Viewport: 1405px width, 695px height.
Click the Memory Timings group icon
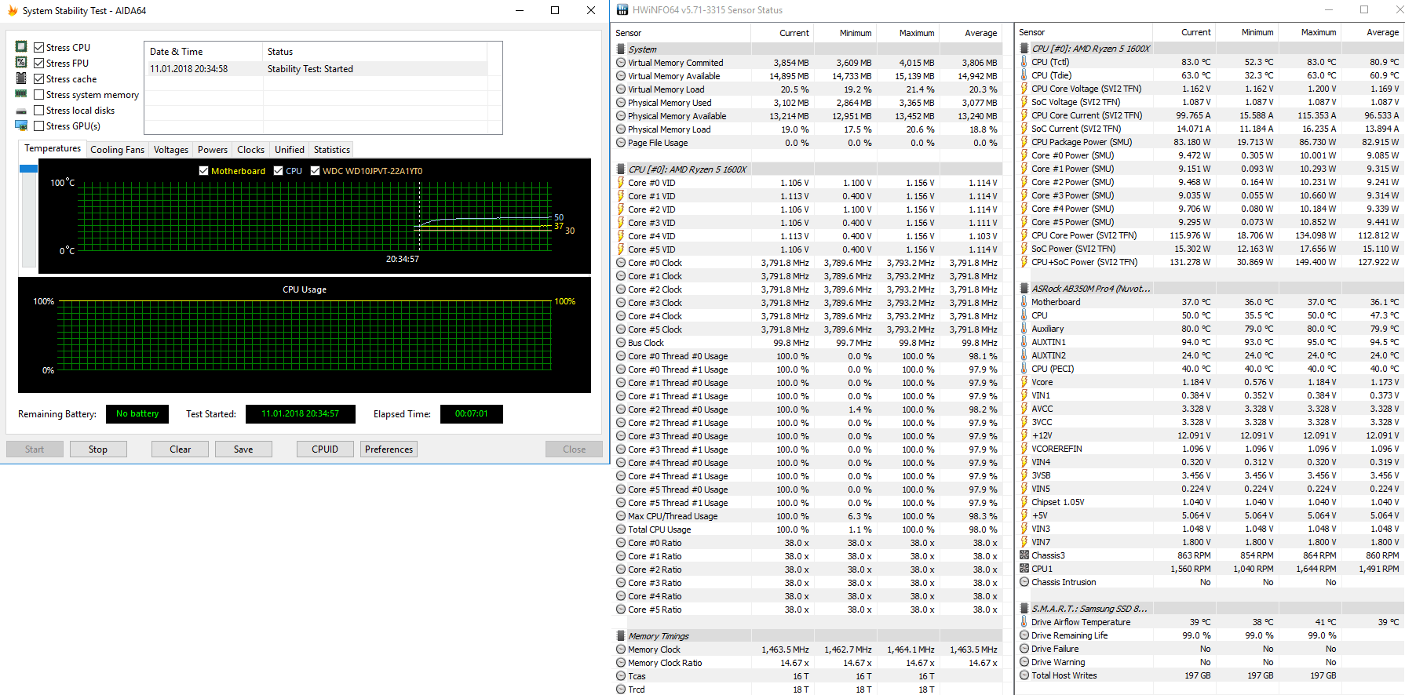click(x=621, y=636)
